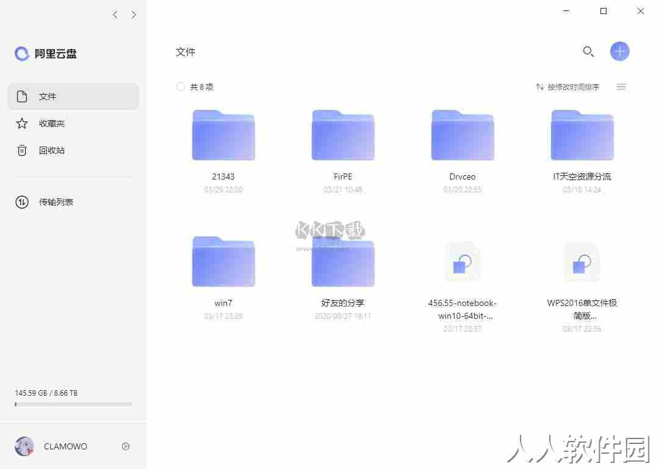This screenshot has height=469, width=659.
Task: Maximize the 阿里云盘 window
Action: (x=603, y=12)
